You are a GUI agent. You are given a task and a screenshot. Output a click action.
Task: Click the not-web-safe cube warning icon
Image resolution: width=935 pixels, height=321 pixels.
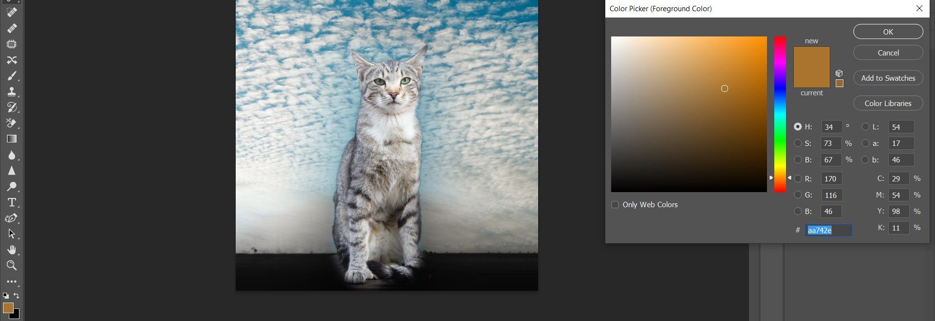click(x=839, y=73)
